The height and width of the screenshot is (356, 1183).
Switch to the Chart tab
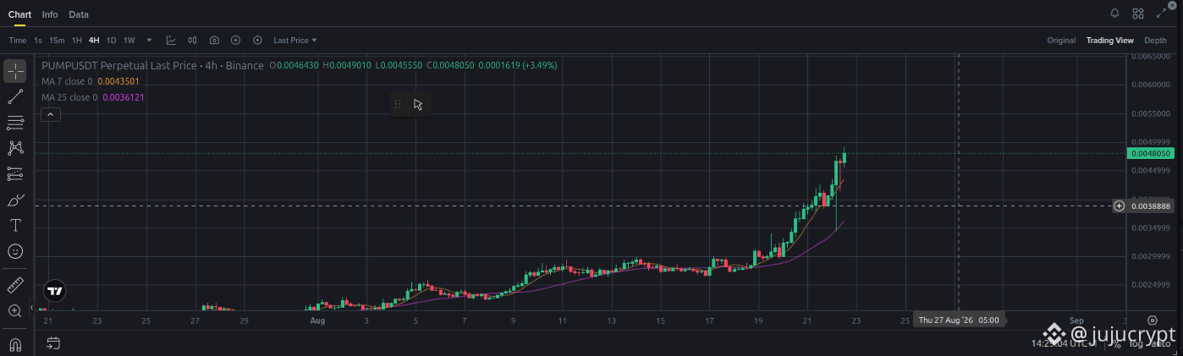point(19,14)
